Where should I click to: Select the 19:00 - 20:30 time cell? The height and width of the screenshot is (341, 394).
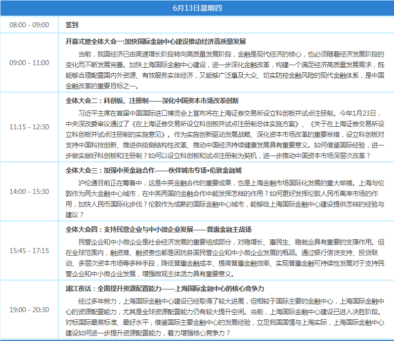coord(29,310)
